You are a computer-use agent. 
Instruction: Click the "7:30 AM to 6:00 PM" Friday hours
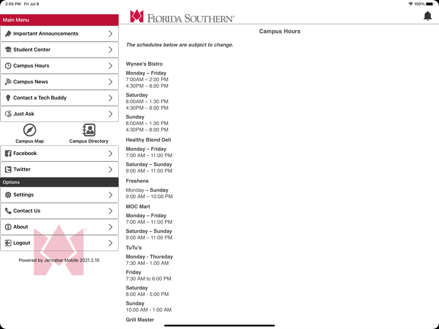coord(148,279)
